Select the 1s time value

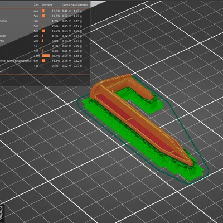click(36, 46)
